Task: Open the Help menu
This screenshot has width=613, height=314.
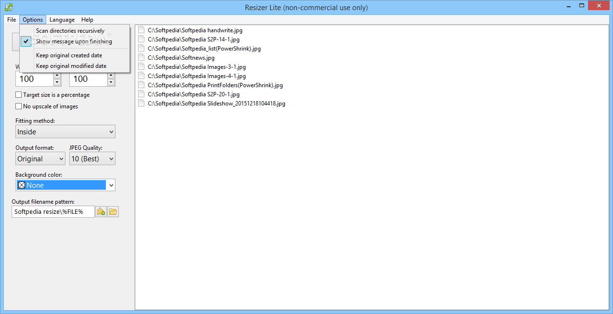Action: 87,20
